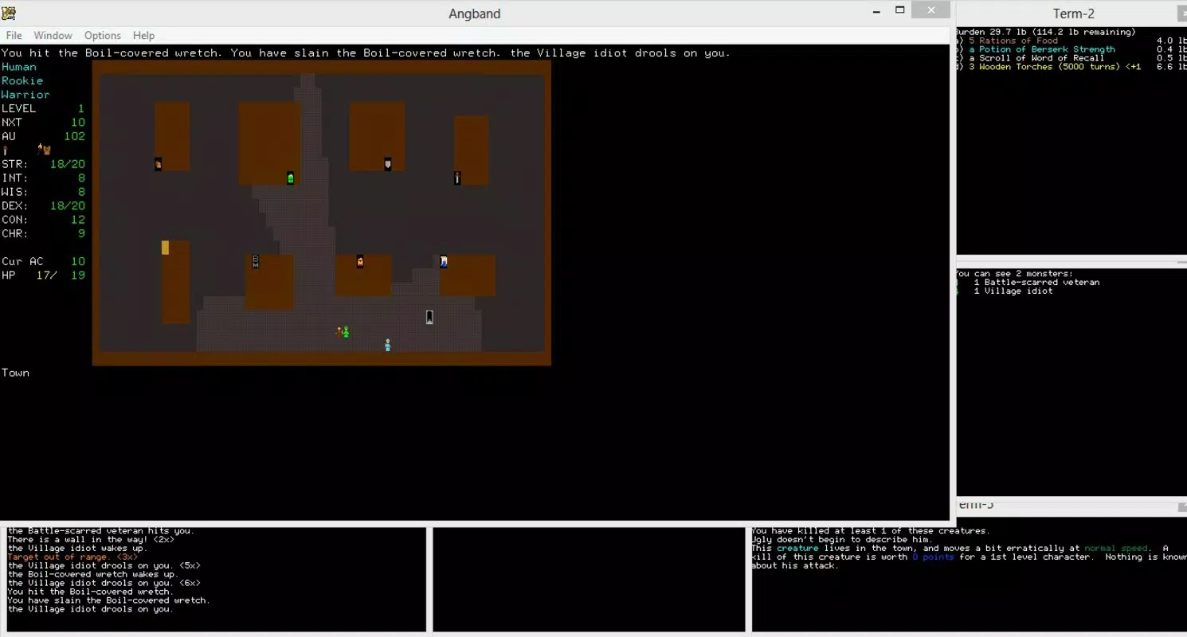Select 'a Potion of Berserk Strength' entry
Image resolution: width=1187 pixels, height=637 pixels.
(1042, 49)
